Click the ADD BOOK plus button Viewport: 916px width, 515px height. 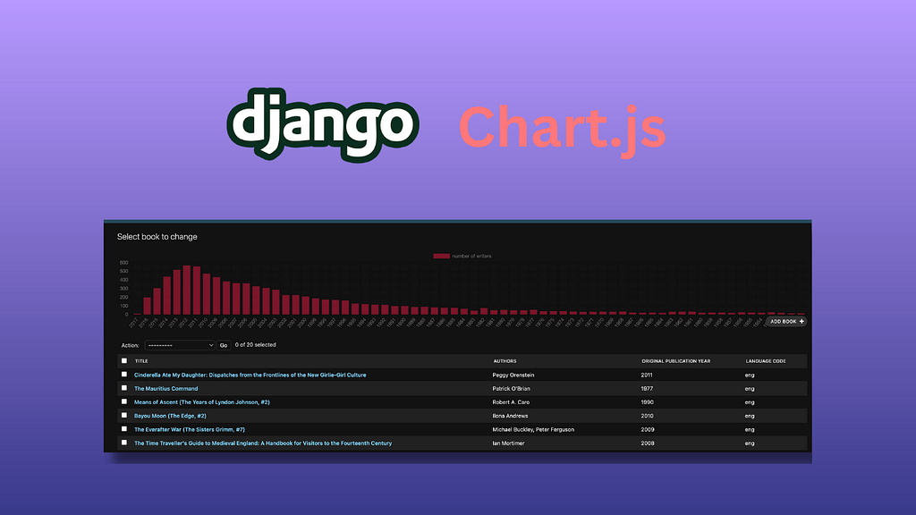tap(786, 321)
